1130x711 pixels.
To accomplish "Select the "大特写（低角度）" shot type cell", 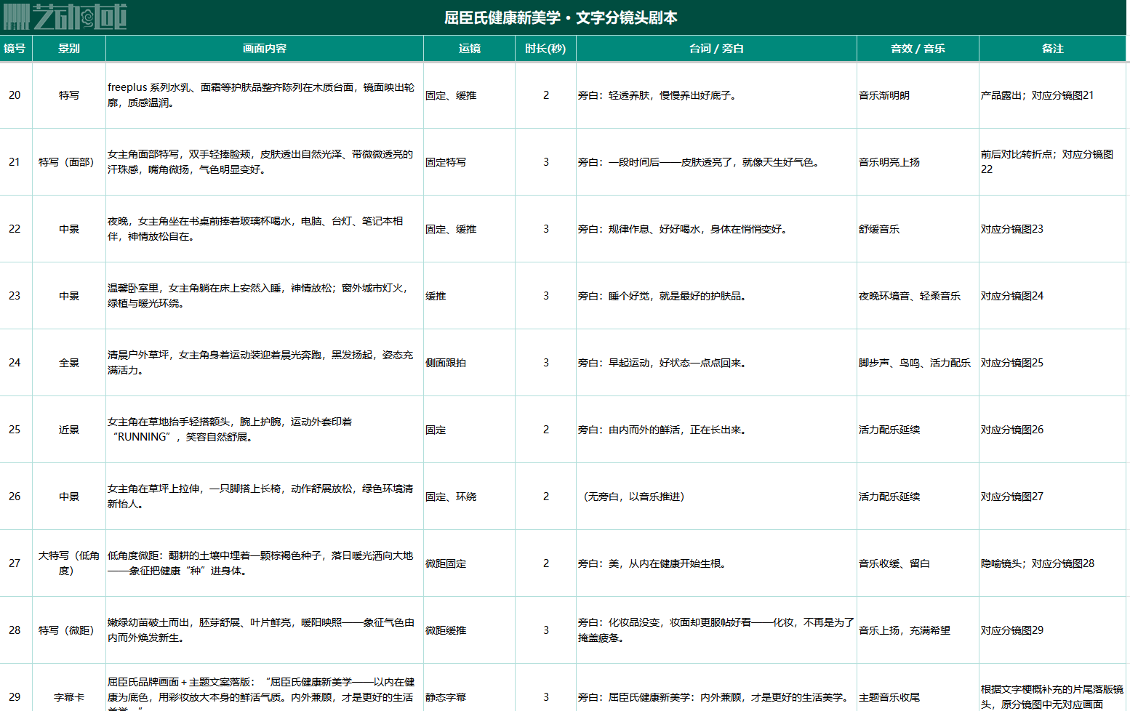I will (x=69, y=563).
